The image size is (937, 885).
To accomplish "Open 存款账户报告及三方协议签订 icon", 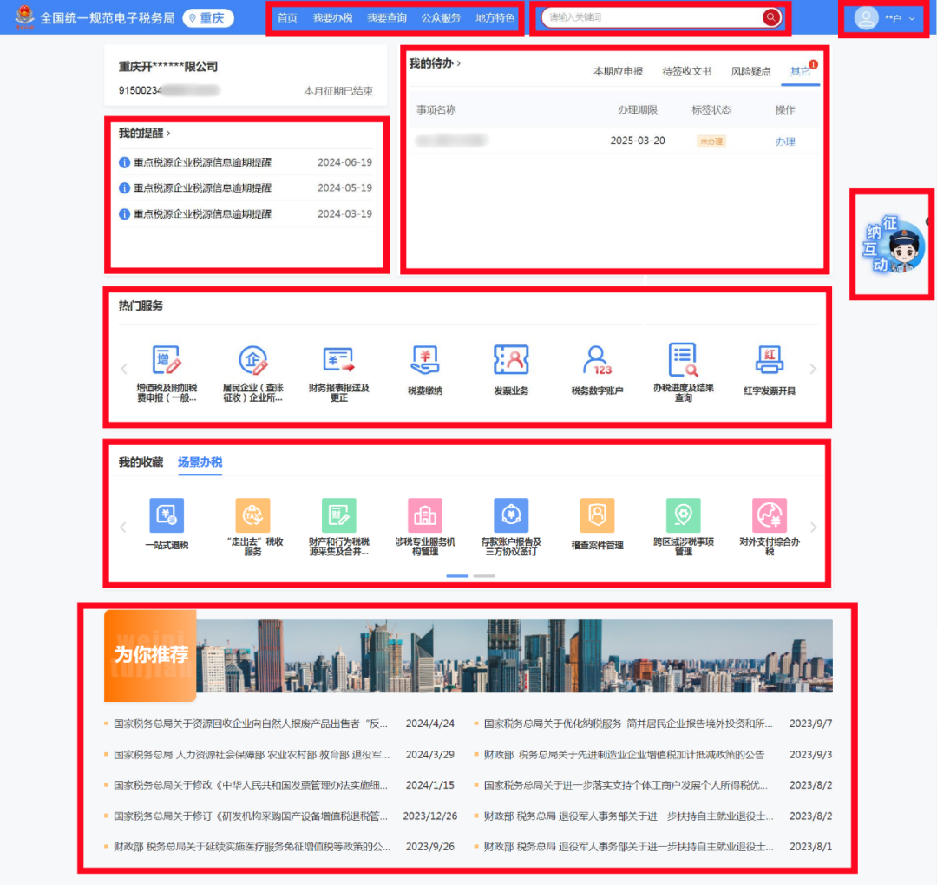I will tap(511, 515).
